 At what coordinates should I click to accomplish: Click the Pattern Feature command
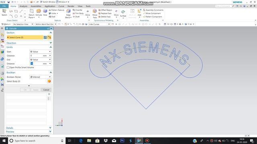(56, 10)
